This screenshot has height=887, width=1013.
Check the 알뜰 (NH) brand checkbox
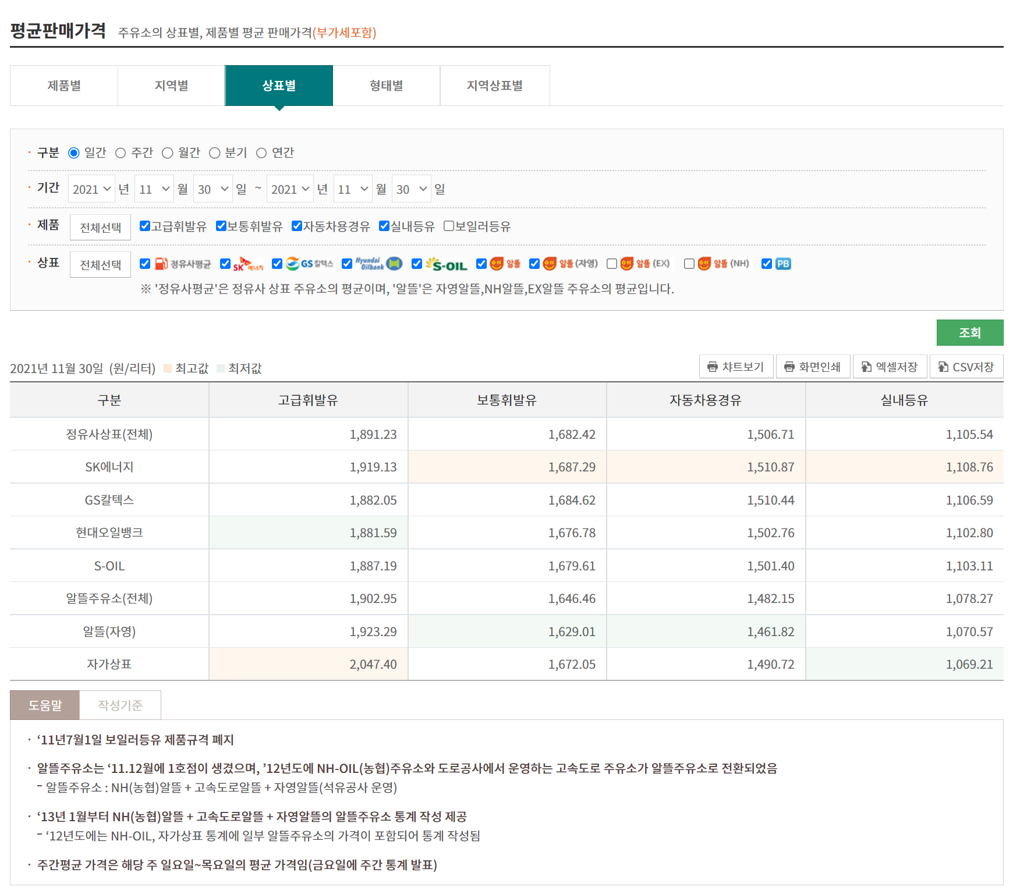click(x=689, y=264)
